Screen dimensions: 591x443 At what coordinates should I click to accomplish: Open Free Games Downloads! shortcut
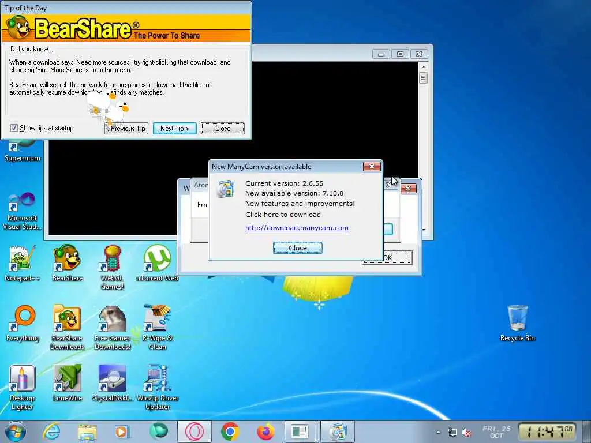(x=112, y=327)
